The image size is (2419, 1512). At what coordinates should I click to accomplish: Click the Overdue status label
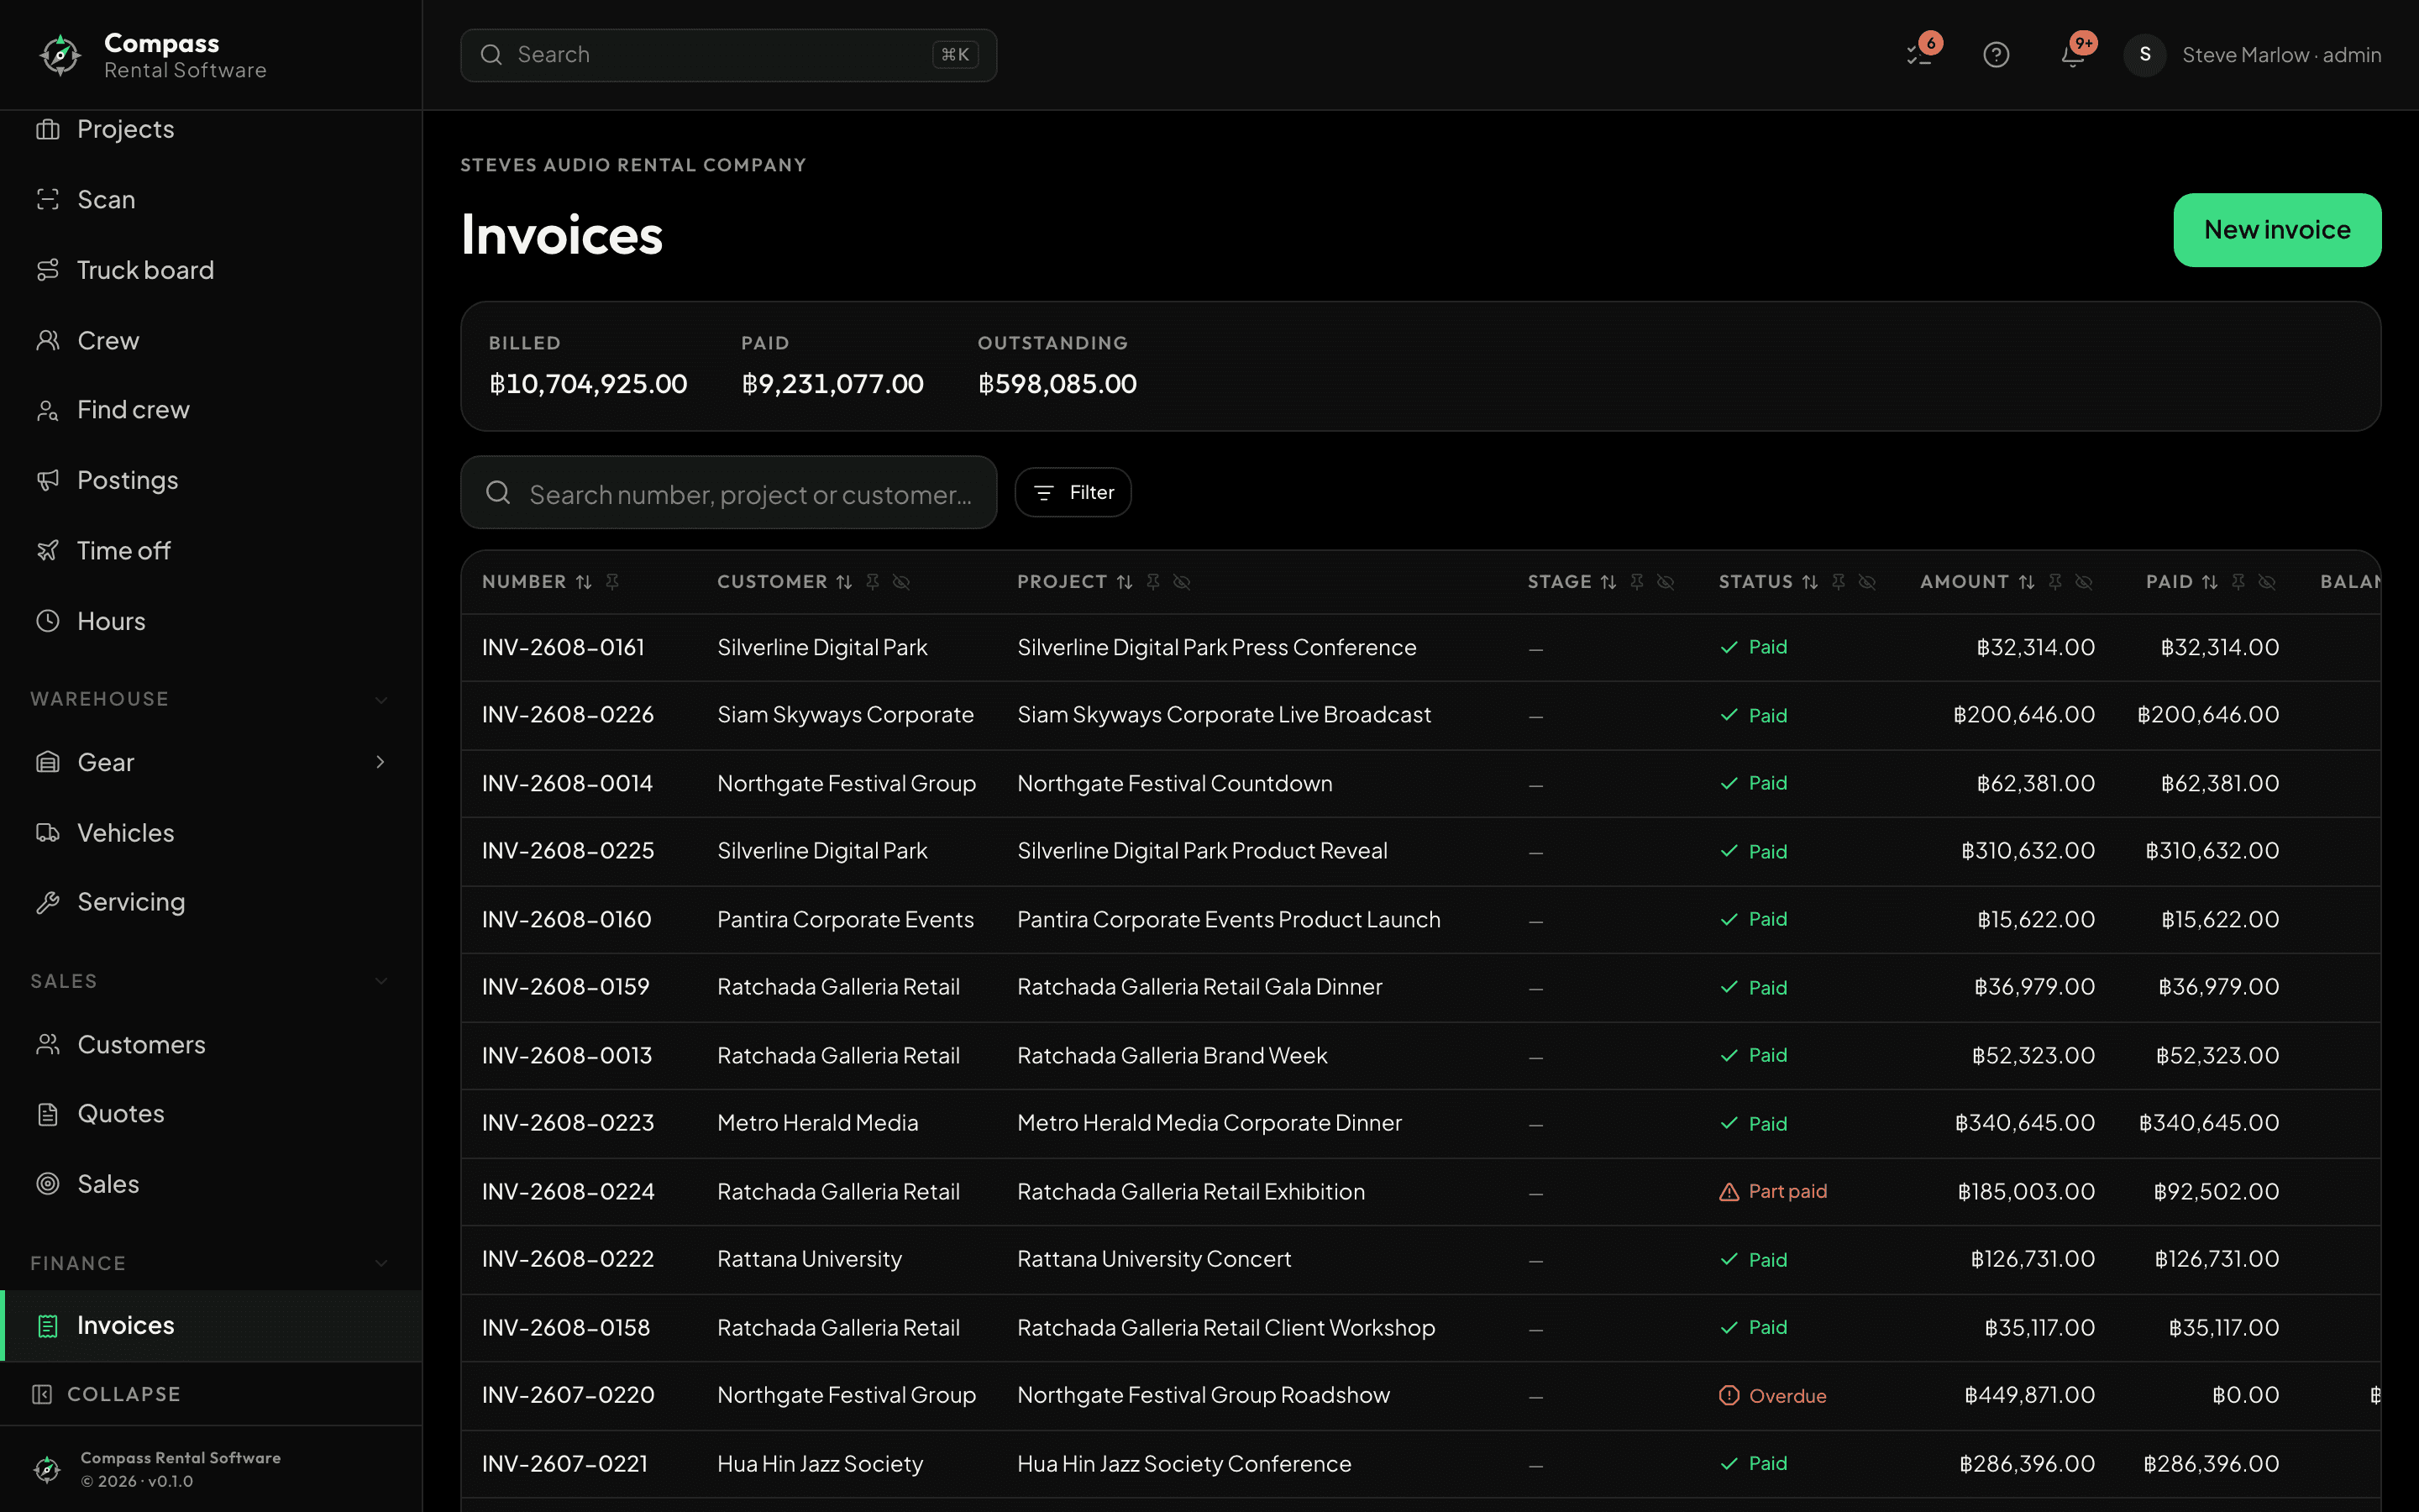[1787, 1396]
